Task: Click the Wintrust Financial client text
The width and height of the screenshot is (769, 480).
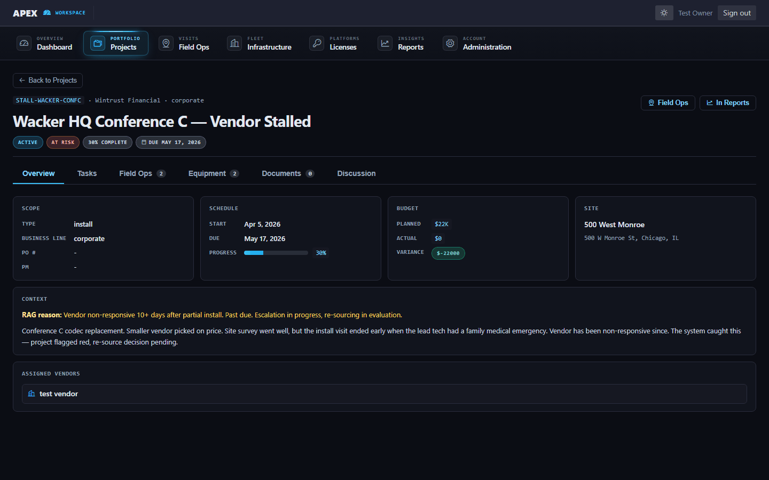Action: (x=128, y=100)
